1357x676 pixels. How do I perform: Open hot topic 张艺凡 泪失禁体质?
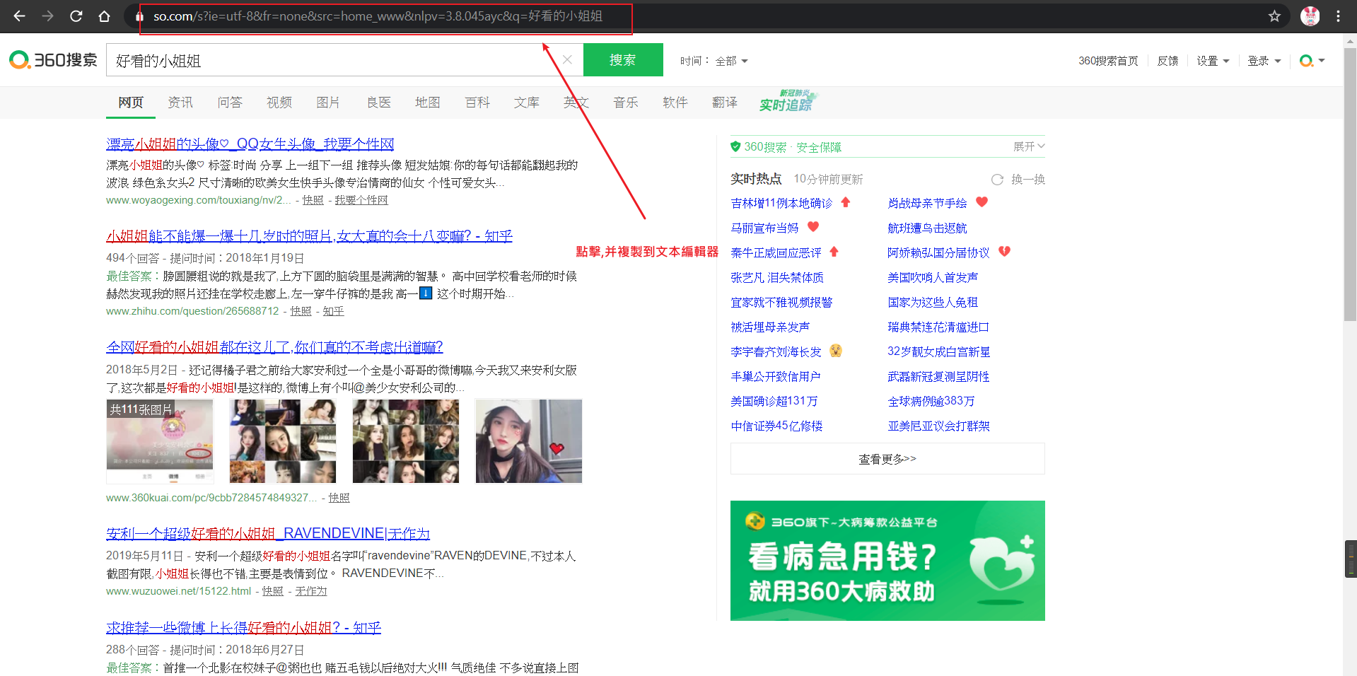tap(777, 277)
